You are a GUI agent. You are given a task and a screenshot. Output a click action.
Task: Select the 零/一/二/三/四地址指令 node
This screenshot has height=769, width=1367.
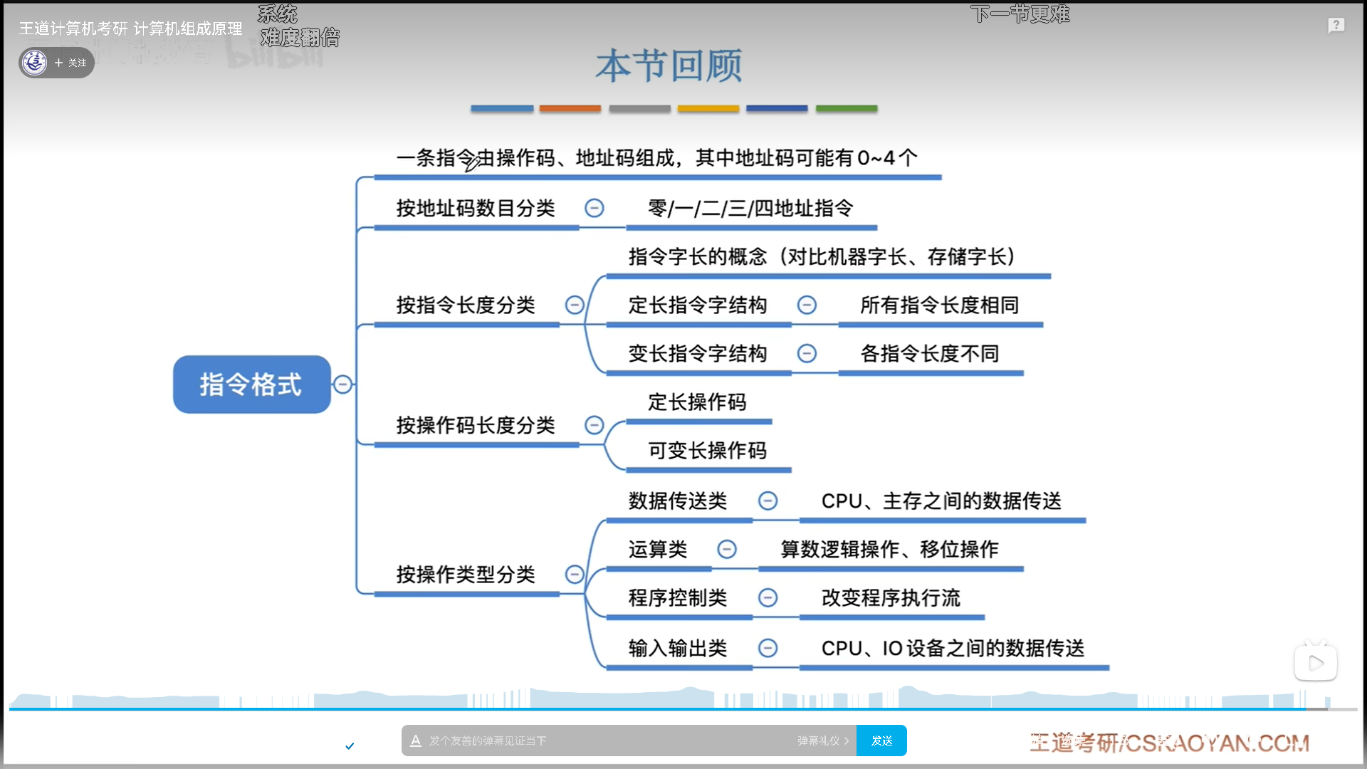click(751, 209)
